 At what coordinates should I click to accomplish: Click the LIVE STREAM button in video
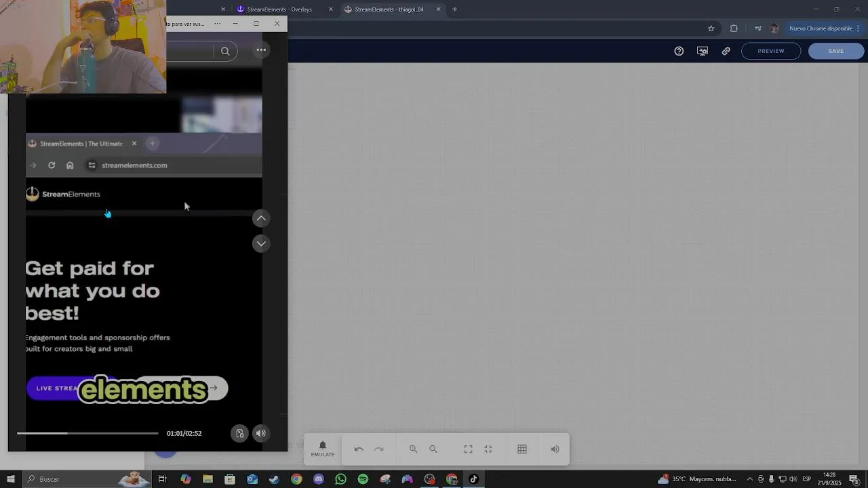tap(73, 388)
